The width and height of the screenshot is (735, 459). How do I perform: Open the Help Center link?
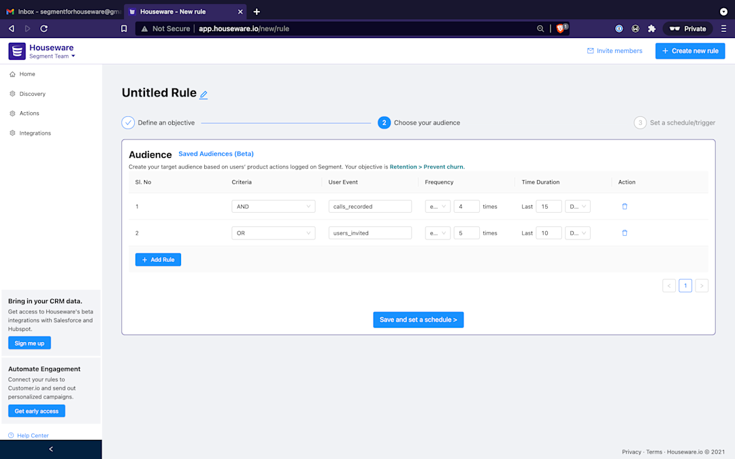click(33, 436)
